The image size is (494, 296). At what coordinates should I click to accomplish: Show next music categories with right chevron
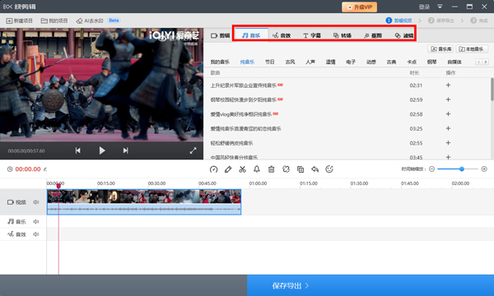(486, 62)
